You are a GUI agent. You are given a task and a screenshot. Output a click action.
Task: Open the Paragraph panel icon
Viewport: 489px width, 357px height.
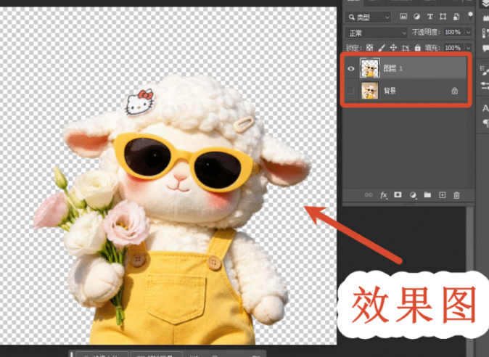click(x=486, y=123)
